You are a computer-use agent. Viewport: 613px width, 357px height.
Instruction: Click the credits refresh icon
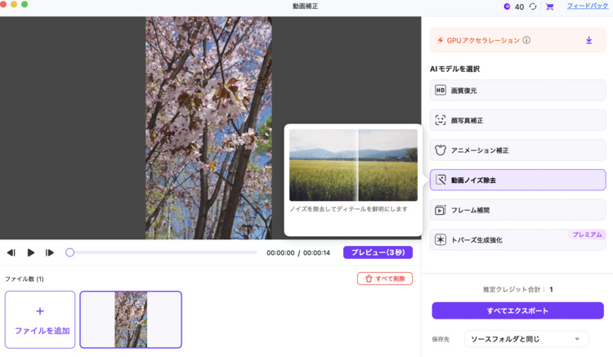(533, 7)
